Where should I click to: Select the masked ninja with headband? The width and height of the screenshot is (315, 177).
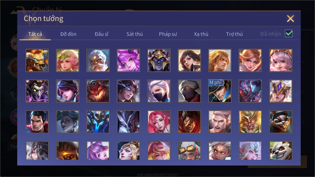point(189,91)
